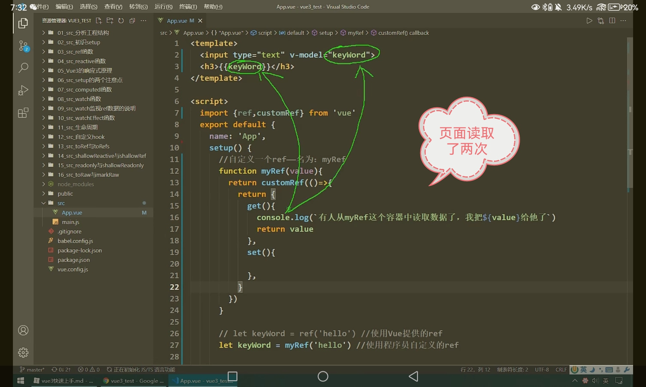This screenshot has width=646, height=387.
Task: Expand the 07_src_computed函数 folder
Action: click(x=85, y=89)
